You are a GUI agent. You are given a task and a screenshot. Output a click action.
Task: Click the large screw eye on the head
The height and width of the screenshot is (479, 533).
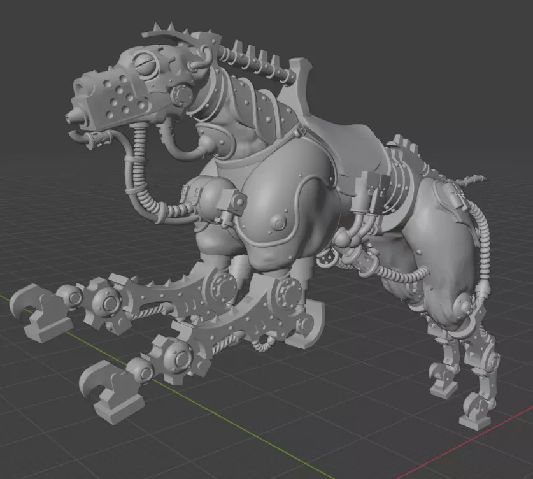tap(146, 65)
